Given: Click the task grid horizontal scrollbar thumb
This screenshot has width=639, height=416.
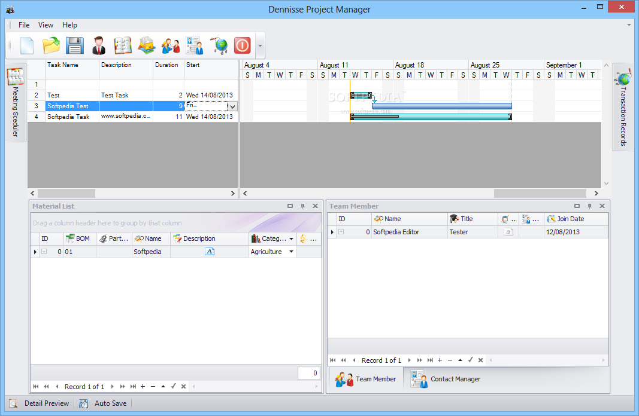Looking at the screenshot, I should pyautogui.click(x=66, y=193).
